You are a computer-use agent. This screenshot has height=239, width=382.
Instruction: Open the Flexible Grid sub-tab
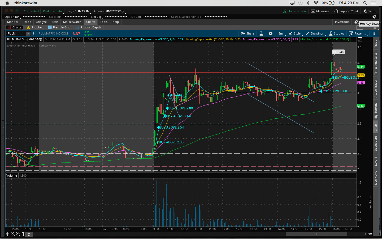coord(59,27)
